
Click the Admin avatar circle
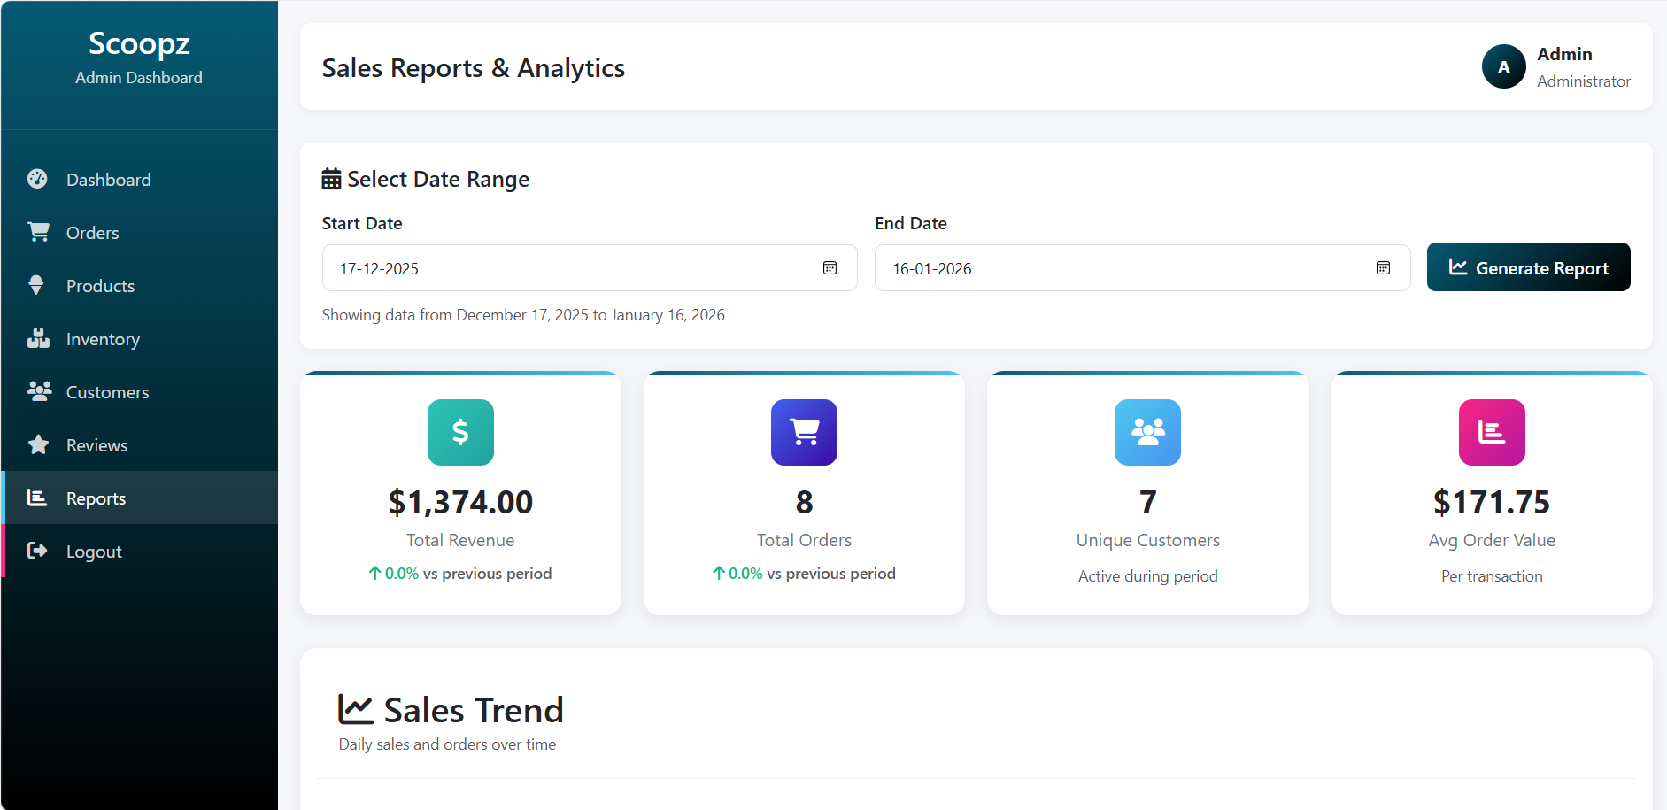coord(1503,67)
